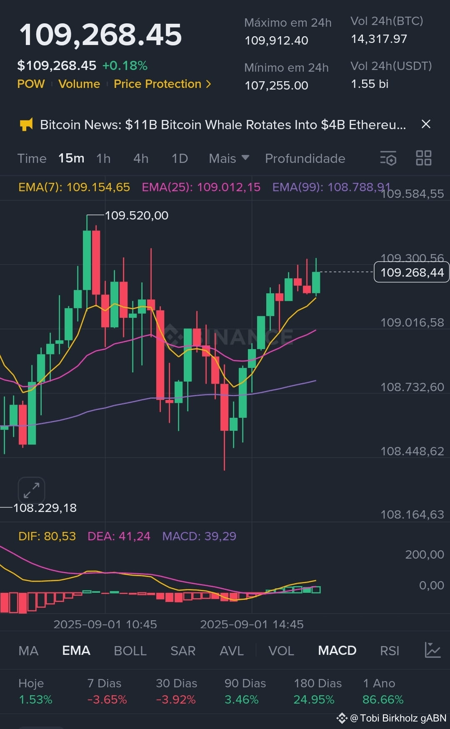
Task: Tap the Volume tag
Action: pyautogui.click(x=79, y=84)
